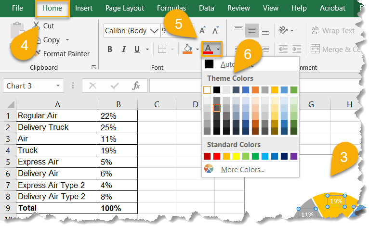The image size is (369, 226).
Task: Choose More Colors option
Action: [x=242, y=169]
